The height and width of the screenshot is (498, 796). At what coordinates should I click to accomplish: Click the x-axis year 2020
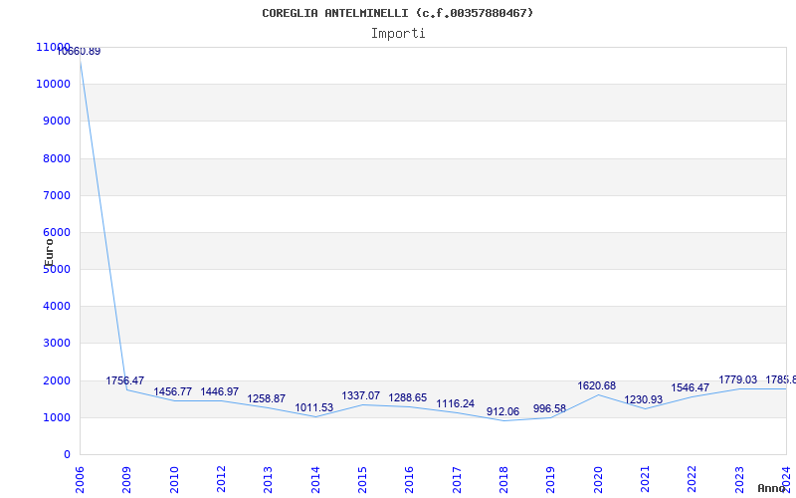click(x=598, y=480)
